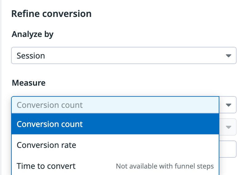Click the Measure search field placeholder
This screenshot has width=244, height=175.
click(50, 105)
